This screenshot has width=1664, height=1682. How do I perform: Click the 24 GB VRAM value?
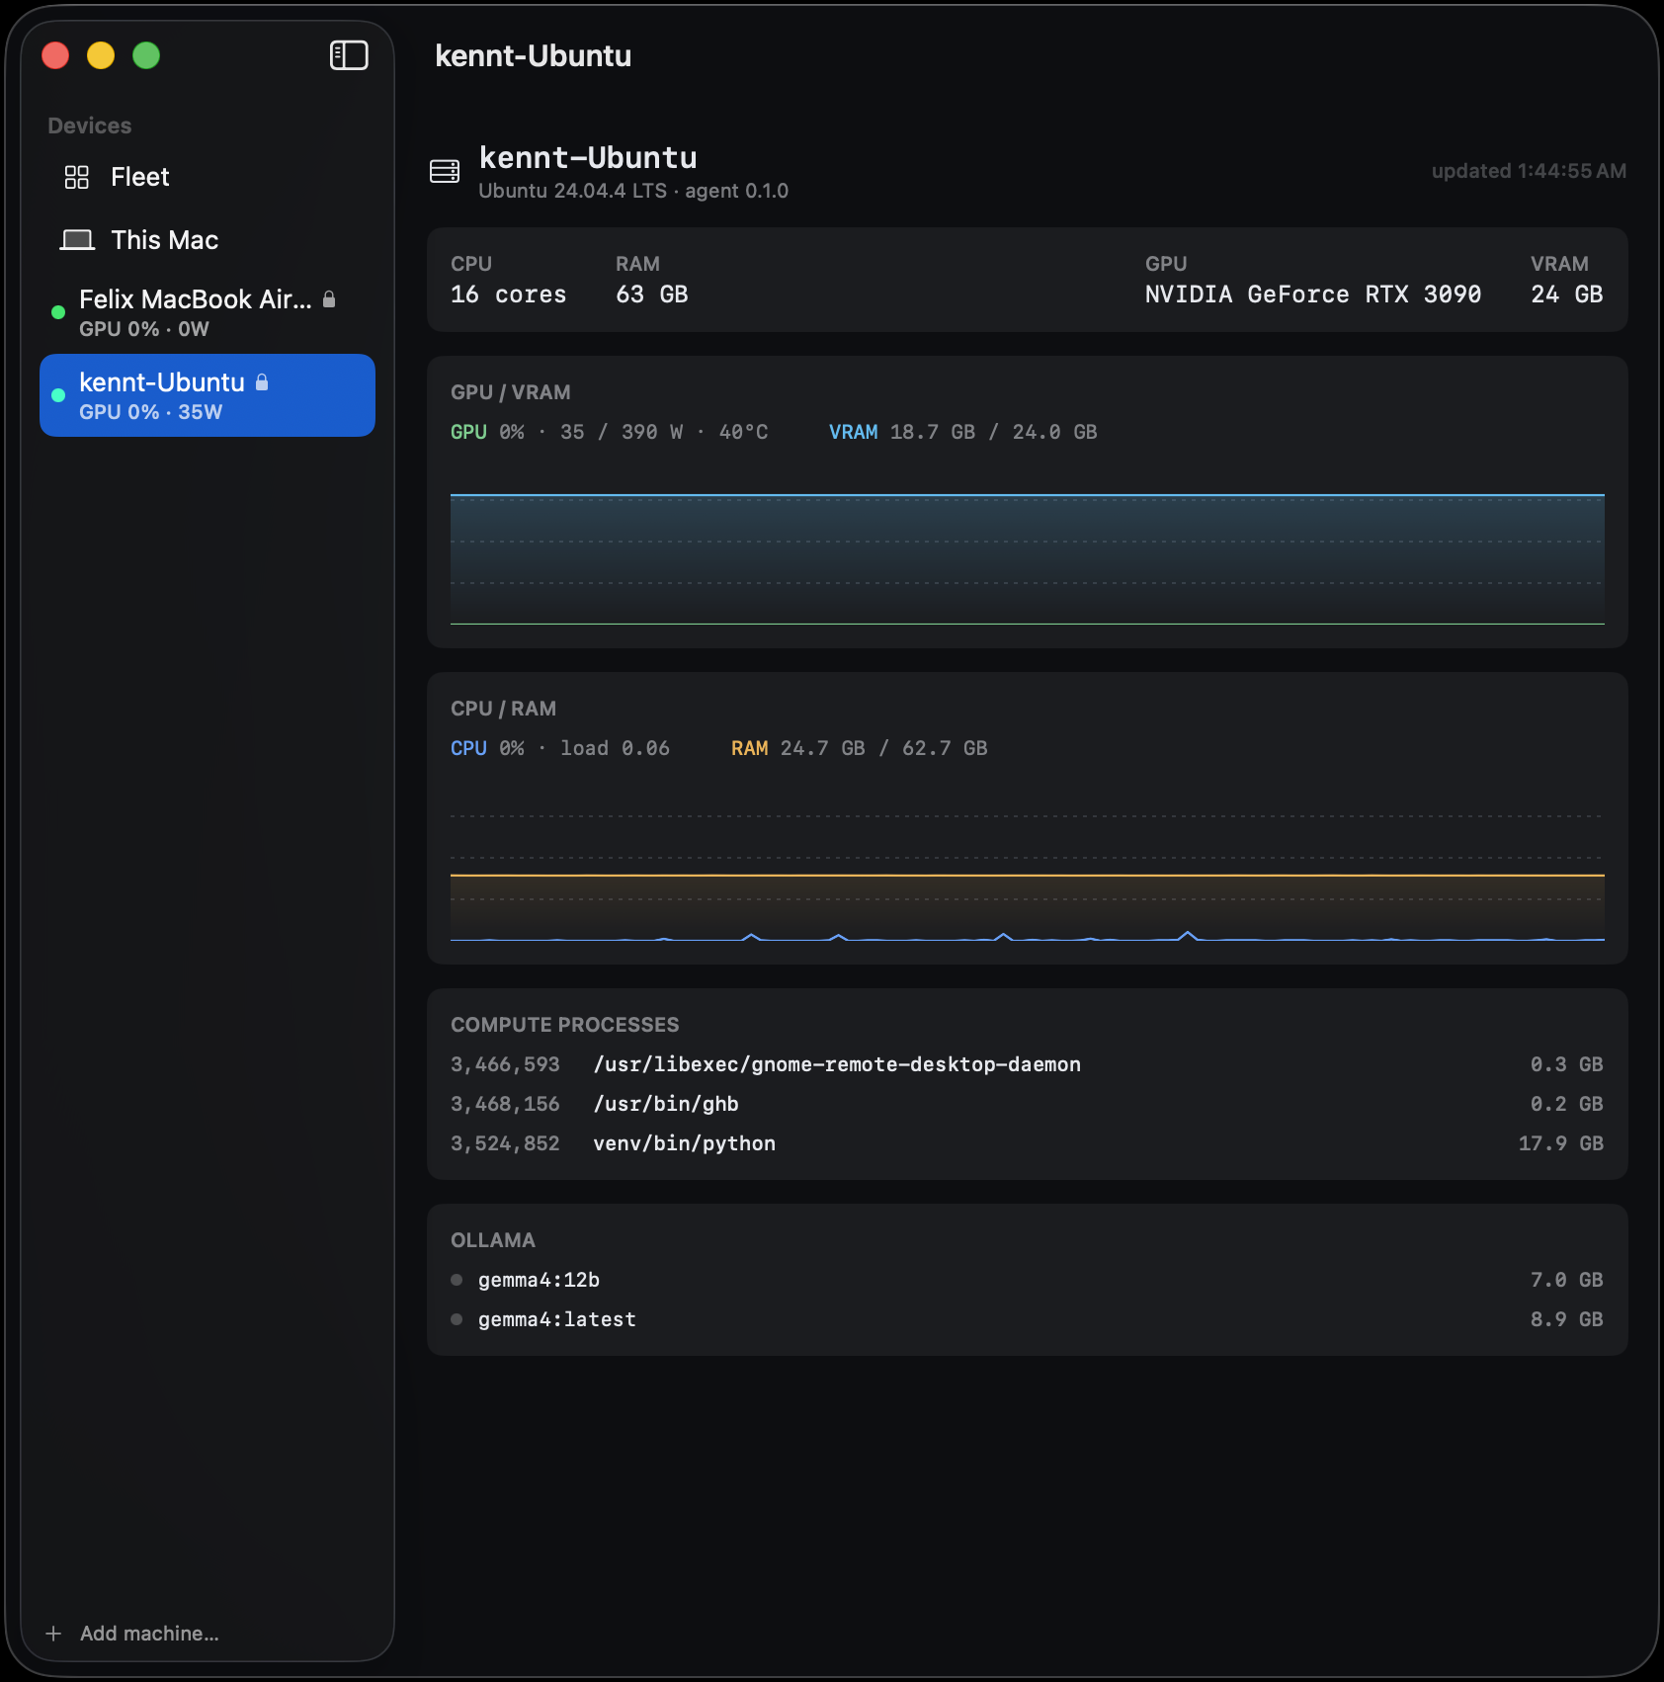pos(1567,294)
